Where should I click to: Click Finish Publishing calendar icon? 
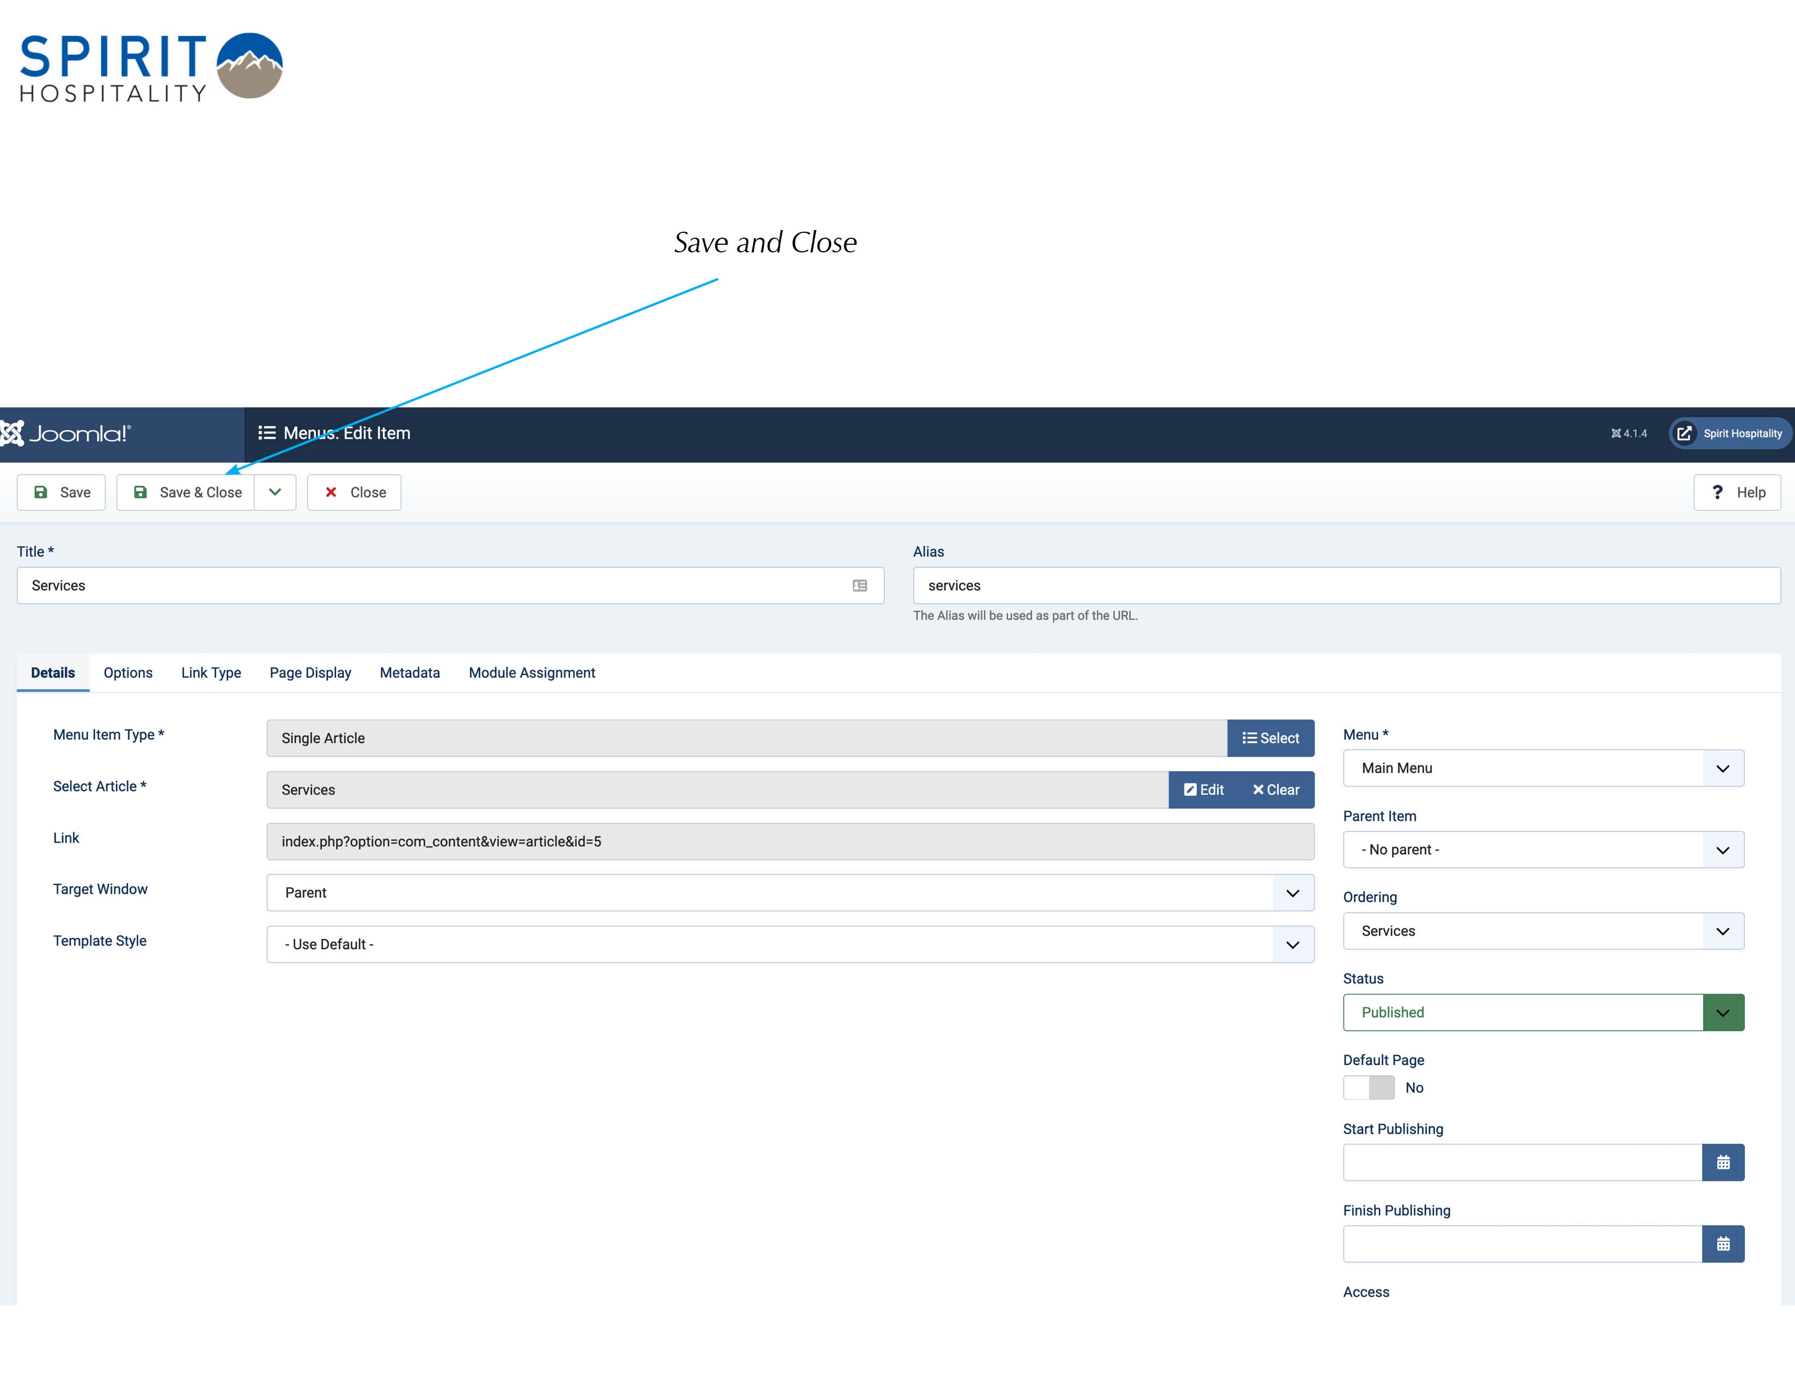click(x=1723, y=1244)
